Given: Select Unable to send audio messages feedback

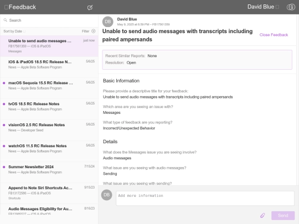Looking at the screenshot, I should pyautogui.click(x=49, y=46).
